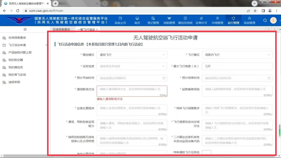Screen dimensions: 281x158
Task: Click the 通信联络方法 text area
Action: coord(132,91)
